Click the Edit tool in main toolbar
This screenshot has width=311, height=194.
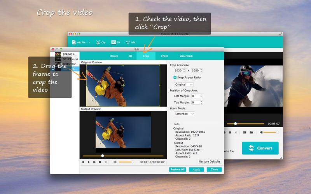[x=131, y=42]
